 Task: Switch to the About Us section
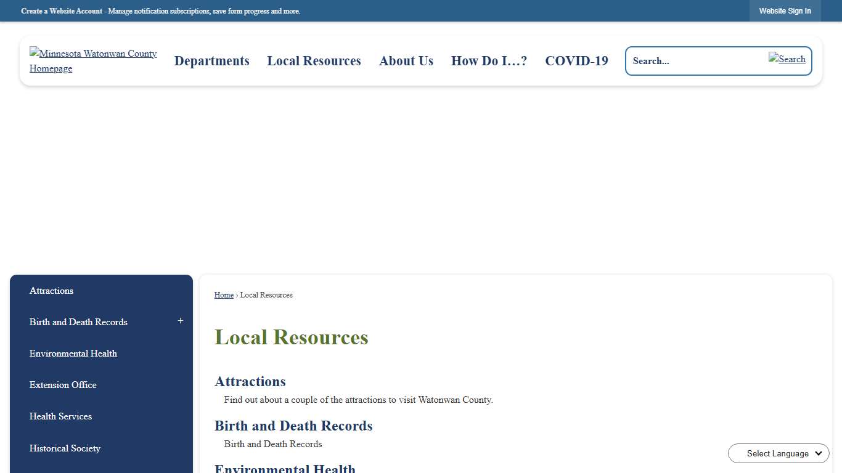point(406,61)
